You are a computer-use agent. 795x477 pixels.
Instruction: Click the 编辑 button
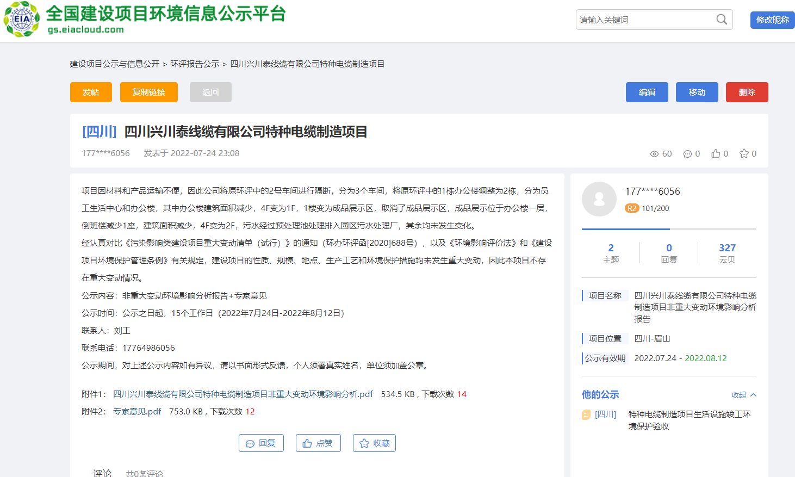click(x=647, y=92)
